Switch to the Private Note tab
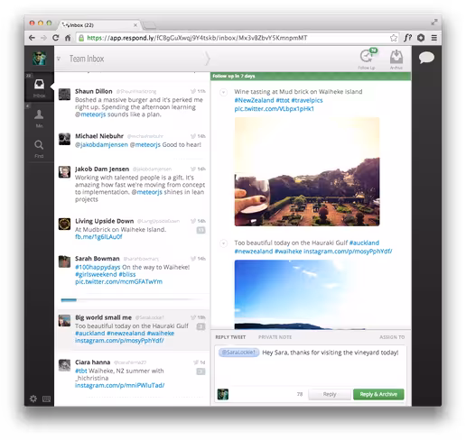This screenshot has height=440, width=466. (275, 337)
